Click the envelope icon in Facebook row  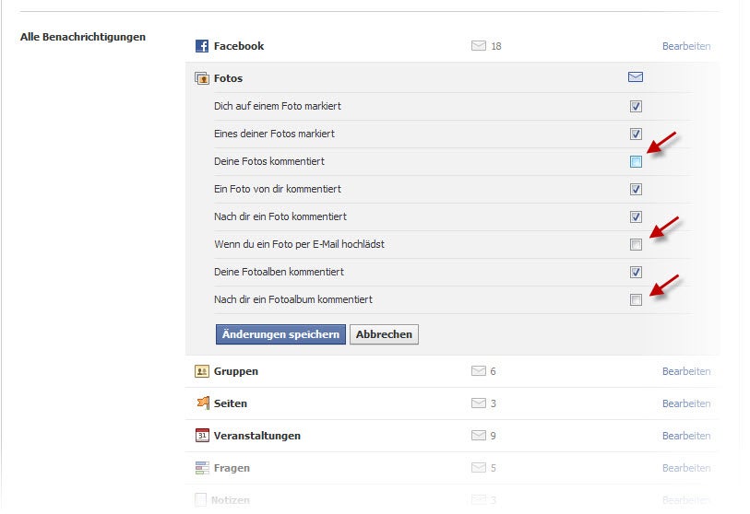click(x=478, y=46)
